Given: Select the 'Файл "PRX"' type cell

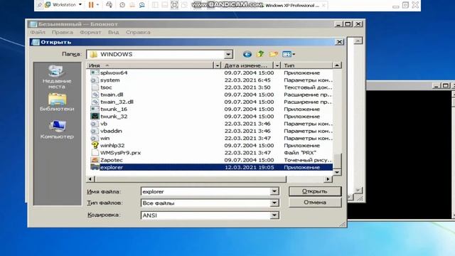Looking at the screenshot, I should coord(300,153).
